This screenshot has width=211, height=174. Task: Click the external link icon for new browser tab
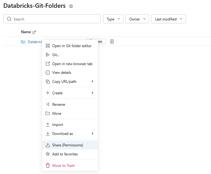pyautogui.click(x=48, y=64)
